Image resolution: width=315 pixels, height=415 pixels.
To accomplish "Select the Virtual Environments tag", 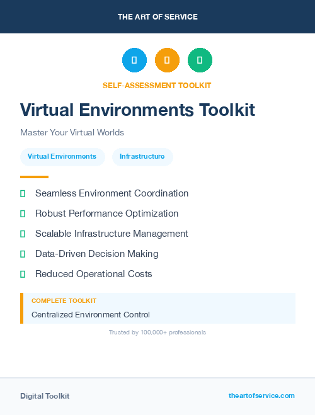I will [62, 157].
